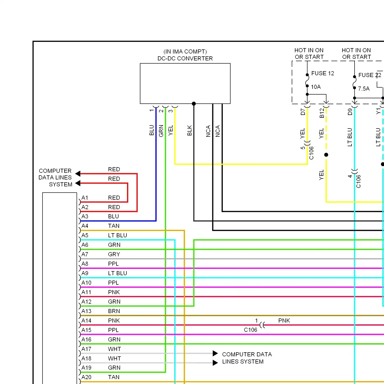Click the PPL color on row A8
The height and width of the screenshot is (384, 384).
(113, 264)
